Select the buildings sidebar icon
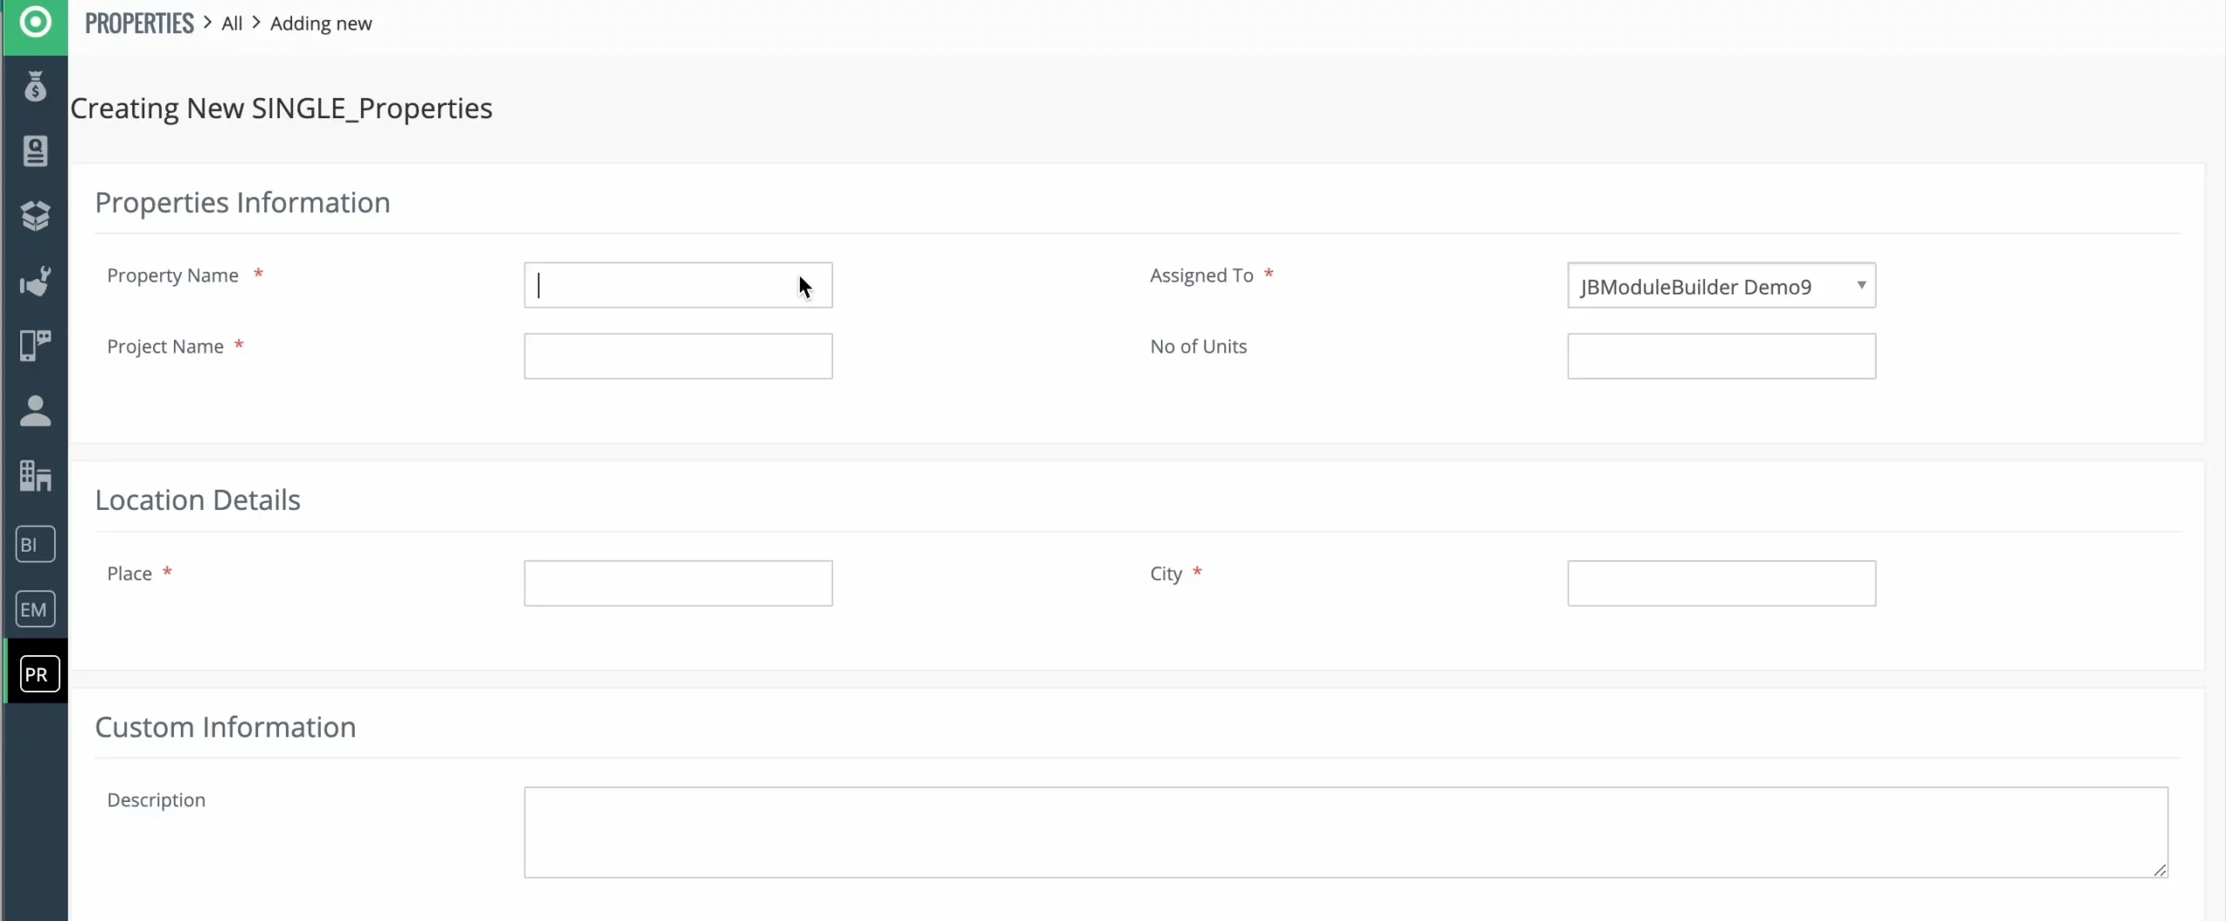 point(35,476)
